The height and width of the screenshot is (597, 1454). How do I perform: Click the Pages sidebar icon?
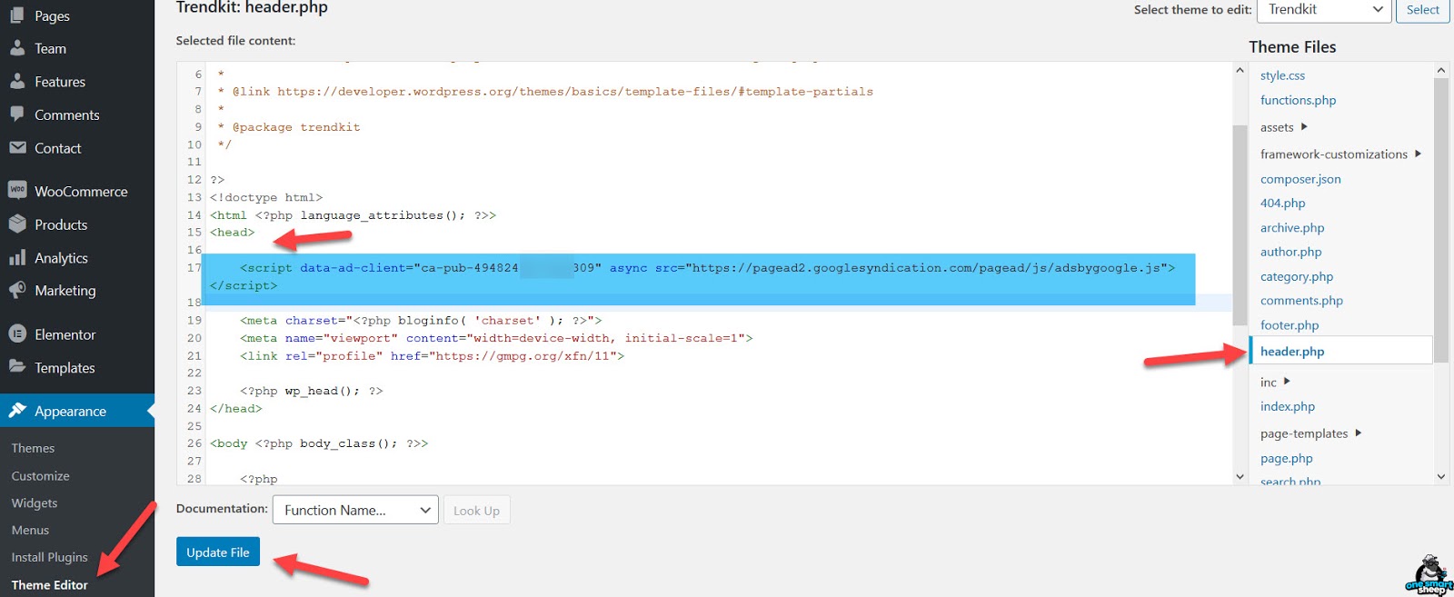pyautogui.click(x=17, y=15)
